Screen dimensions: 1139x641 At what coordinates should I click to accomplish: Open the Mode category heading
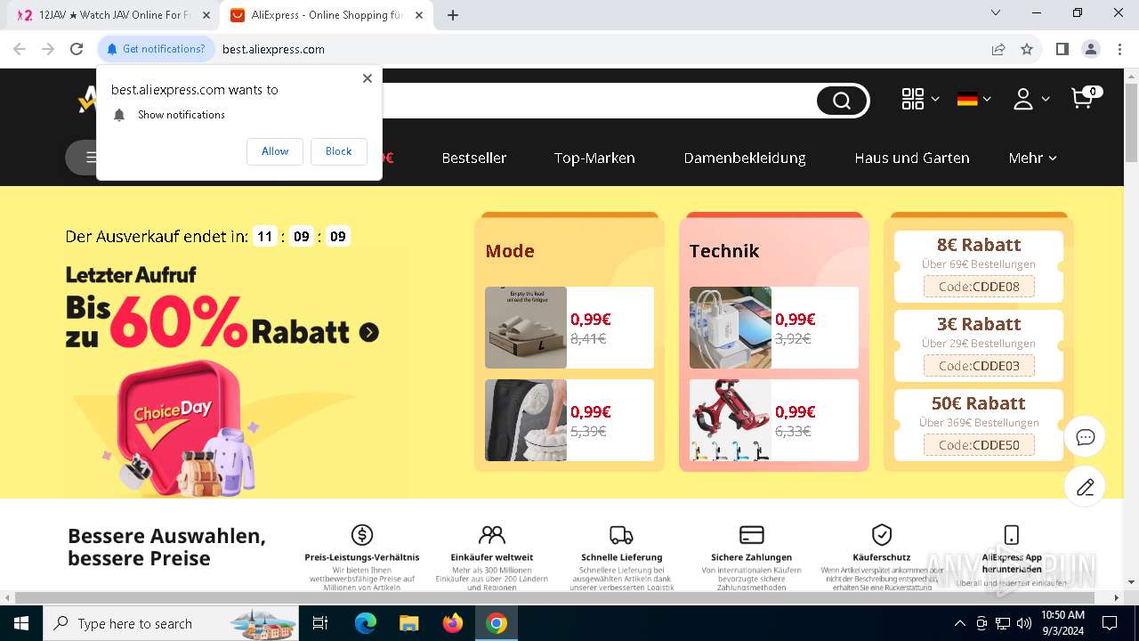pos(510,251)
